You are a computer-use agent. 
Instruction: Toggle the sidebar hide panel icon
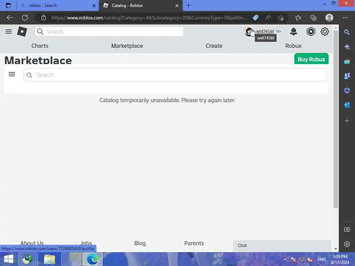(x=347, y=230)
